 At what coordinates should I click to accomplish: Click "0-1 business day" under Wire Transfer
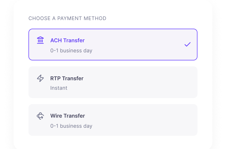pos(71,126)
